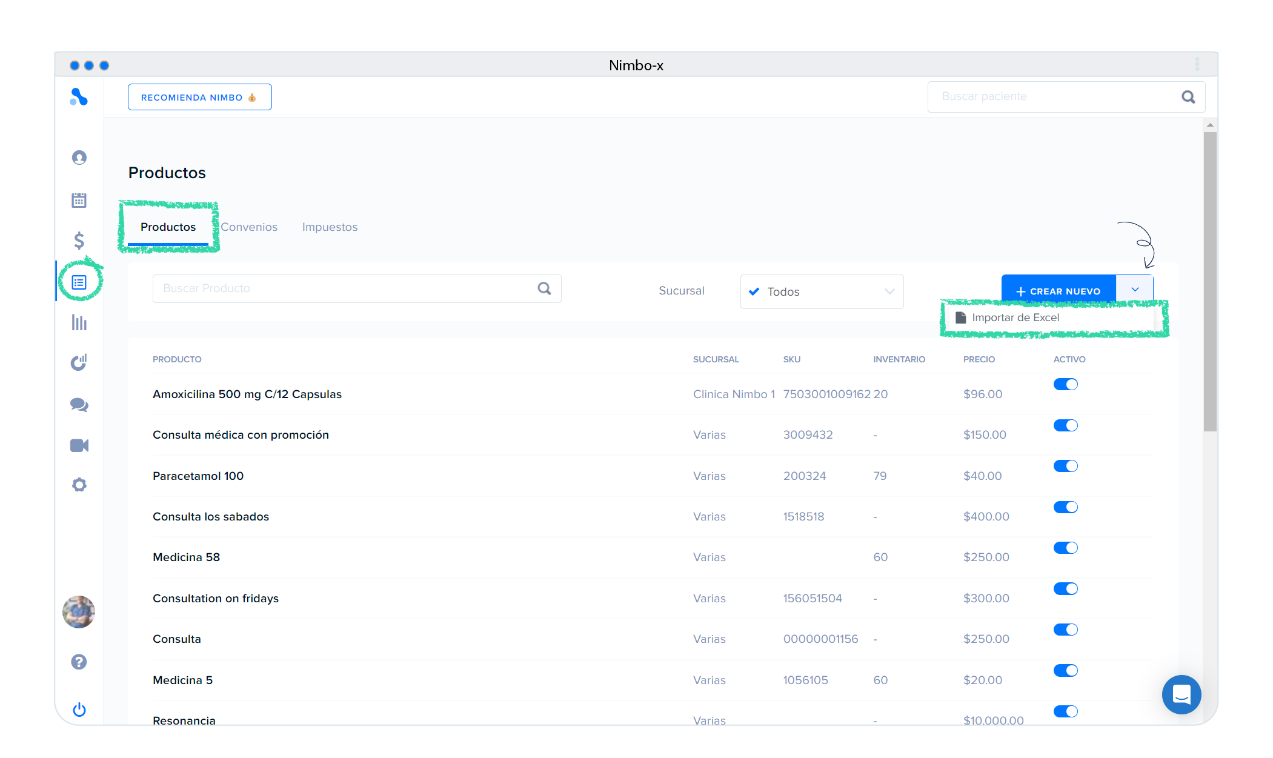Viewport: 1273px width, 758px height.
Task: Click the dollar sign billing icon
Action: click(79, 241)
